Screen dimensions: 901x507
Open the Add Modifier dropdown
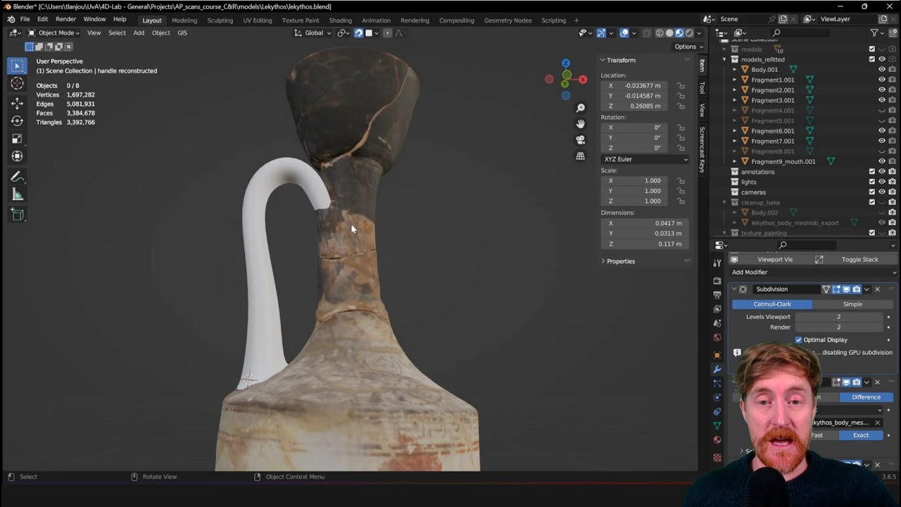814,273
